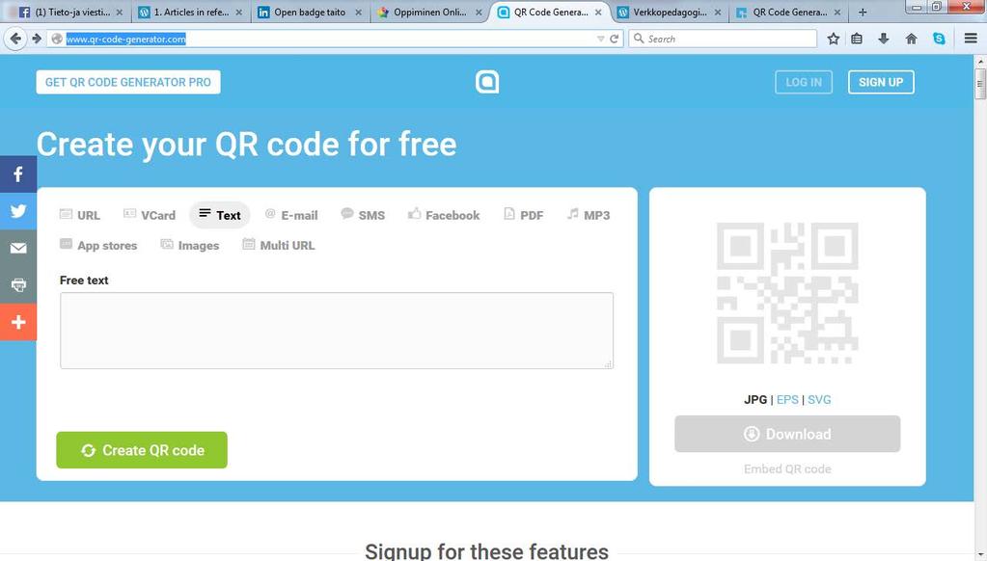Image resolution: width=987 pixels, height=561 pixels.
Task: Click GET QR CODE GENERATOR PRO button
Action: tap(128, 82)
